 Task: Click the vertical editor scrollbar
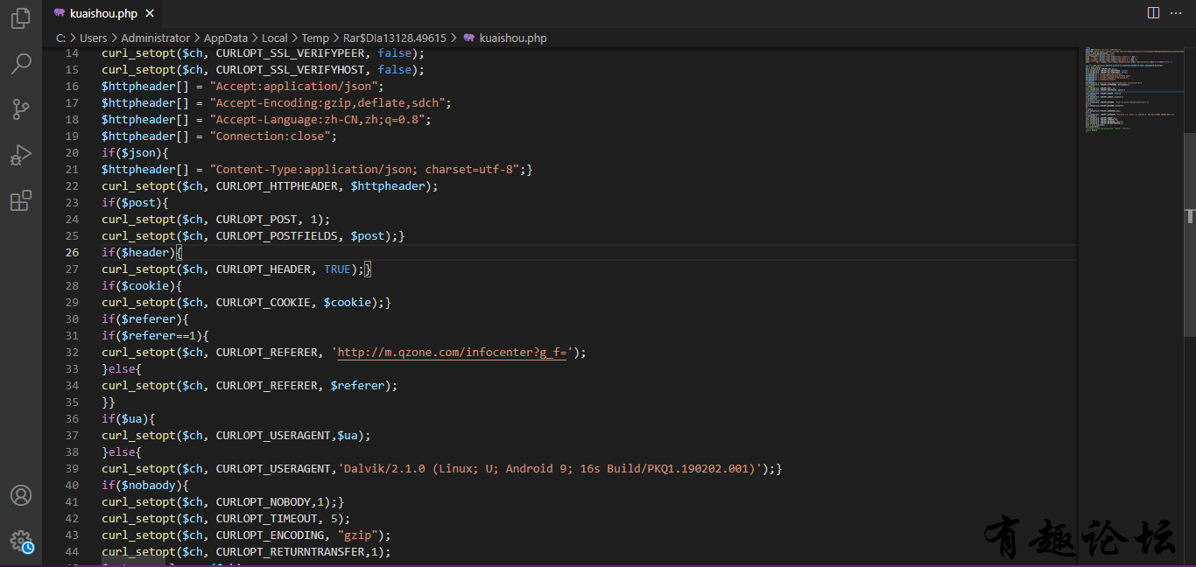(x=1190, y=234)
